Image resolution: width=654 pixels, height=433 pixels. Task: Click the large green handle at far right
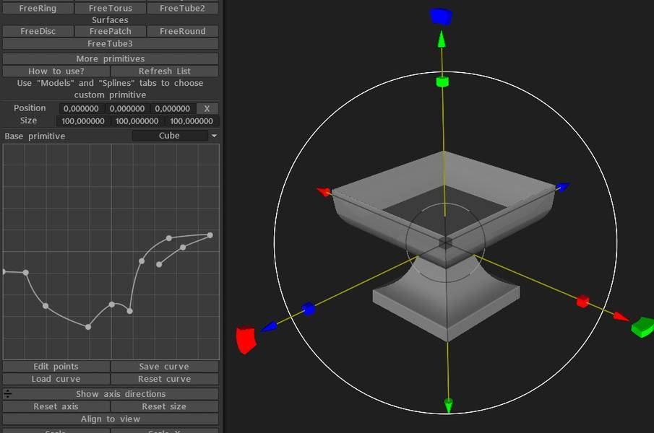pos(642,327)
